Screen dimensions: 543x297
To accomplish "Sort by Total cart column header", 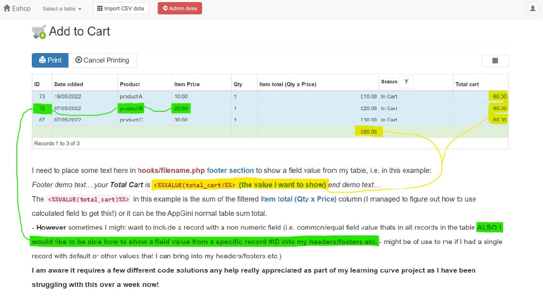I will pyautogui.click(x=467, y=84).
